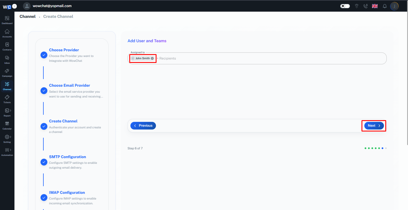Click the blue step progress dot
The image size is (408, 210).
382,148
